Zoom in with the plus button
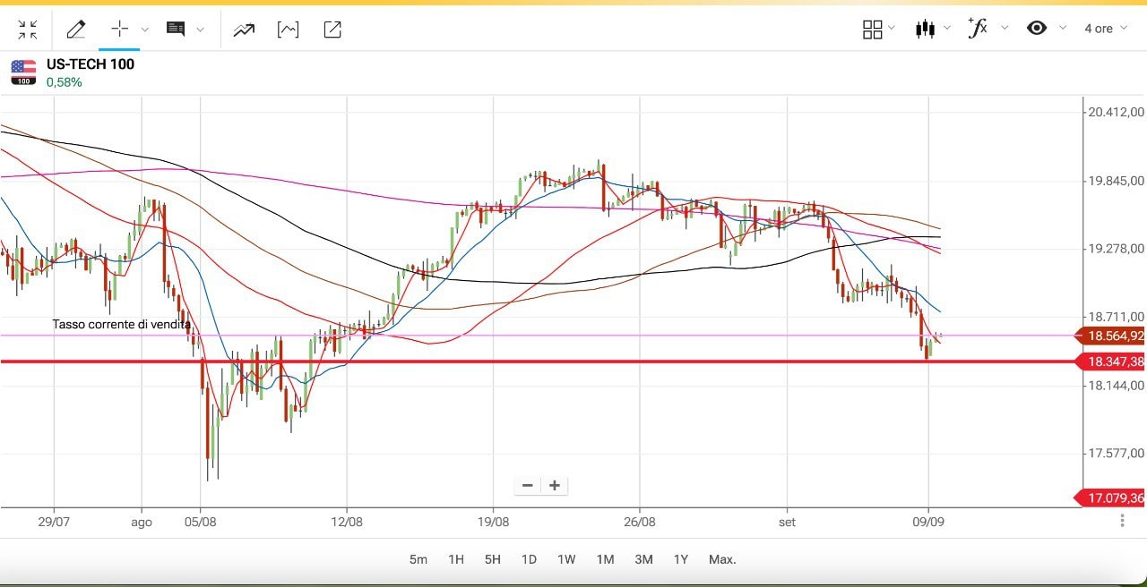Screen dimensions: 1147x587 point(555,486)
